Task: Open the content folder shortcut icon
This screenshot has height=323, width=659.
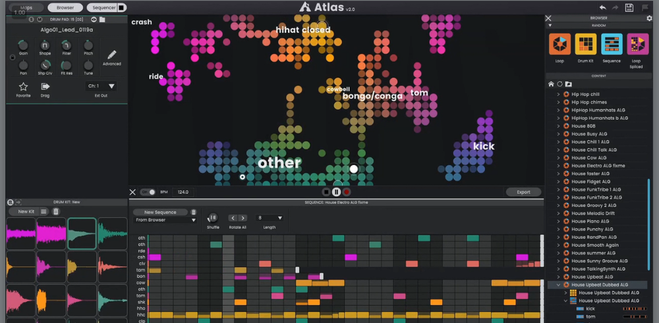Action: click(568, 84)
